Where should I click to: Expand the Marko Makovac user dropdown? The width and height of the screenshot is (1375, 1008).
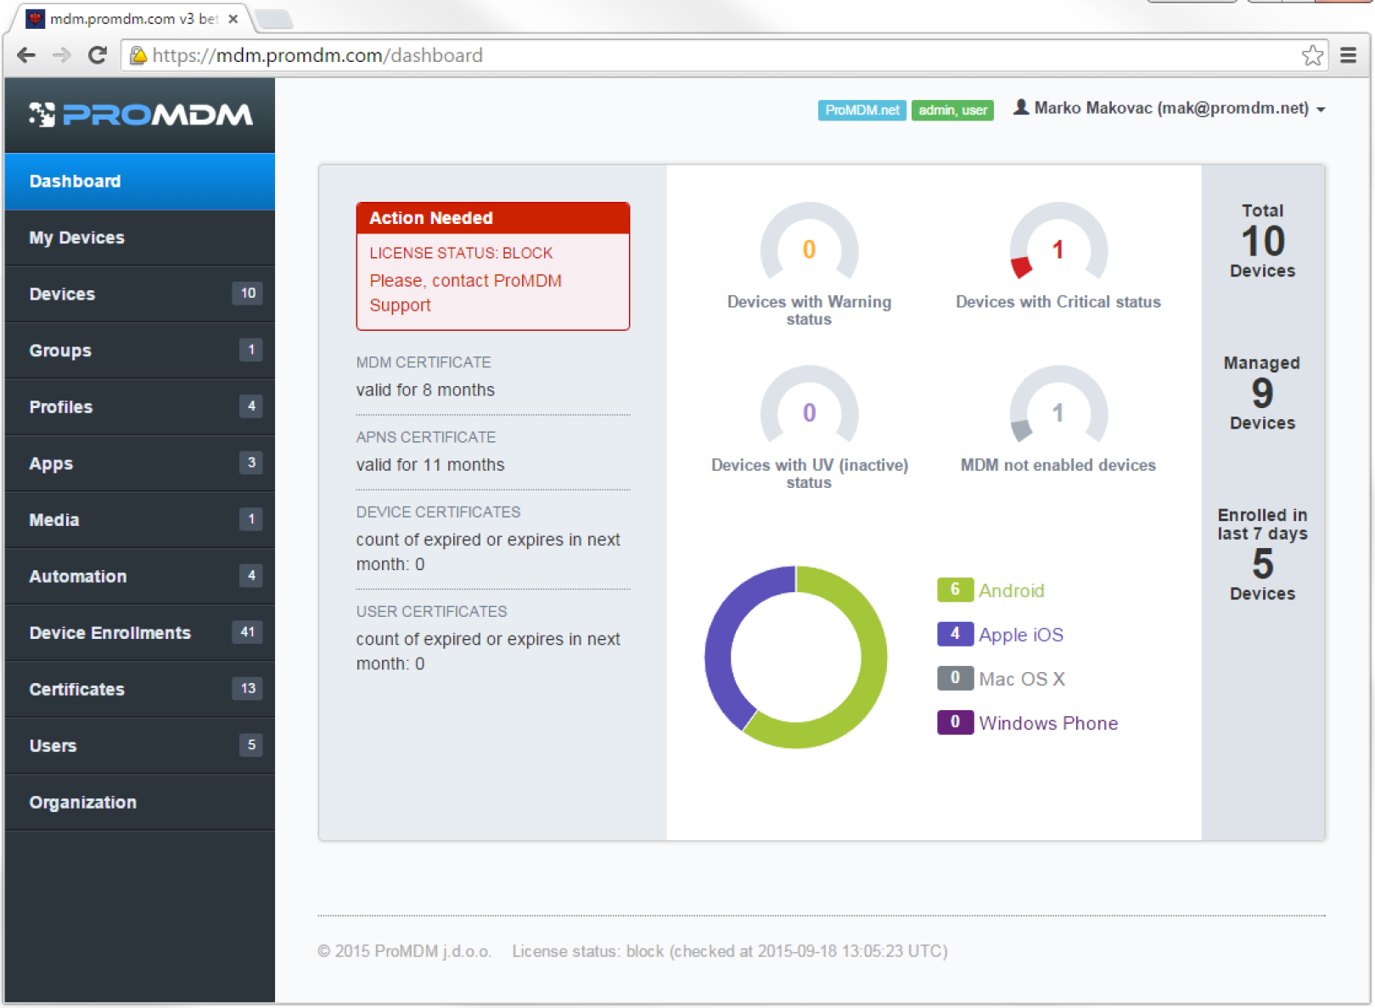pyautogui.click(x=1170, y=109)
